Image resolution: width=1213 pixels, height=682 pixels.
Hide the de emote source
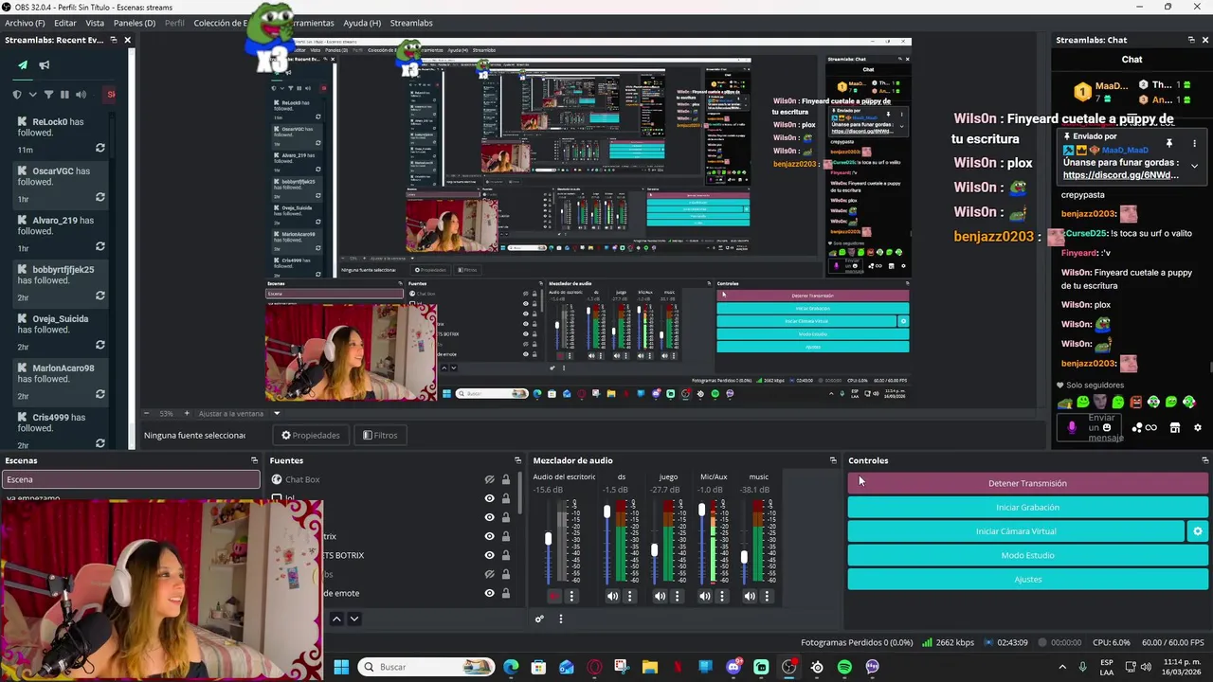click(490, 593)
